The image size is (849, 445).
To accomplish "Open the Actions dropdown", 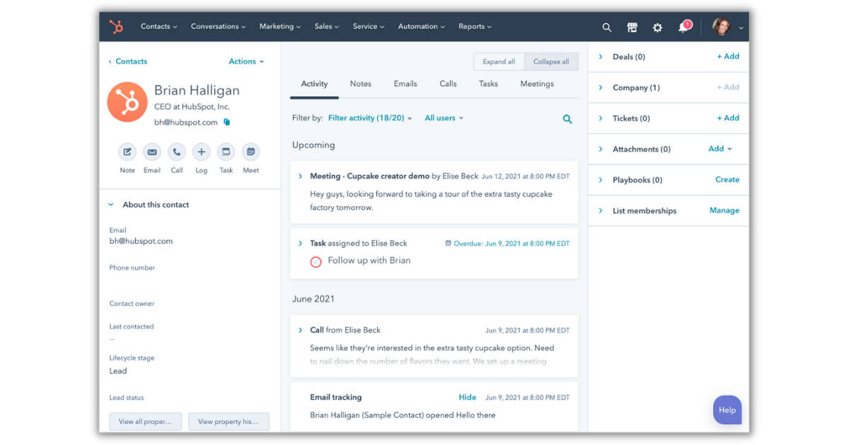I will 246,61.
